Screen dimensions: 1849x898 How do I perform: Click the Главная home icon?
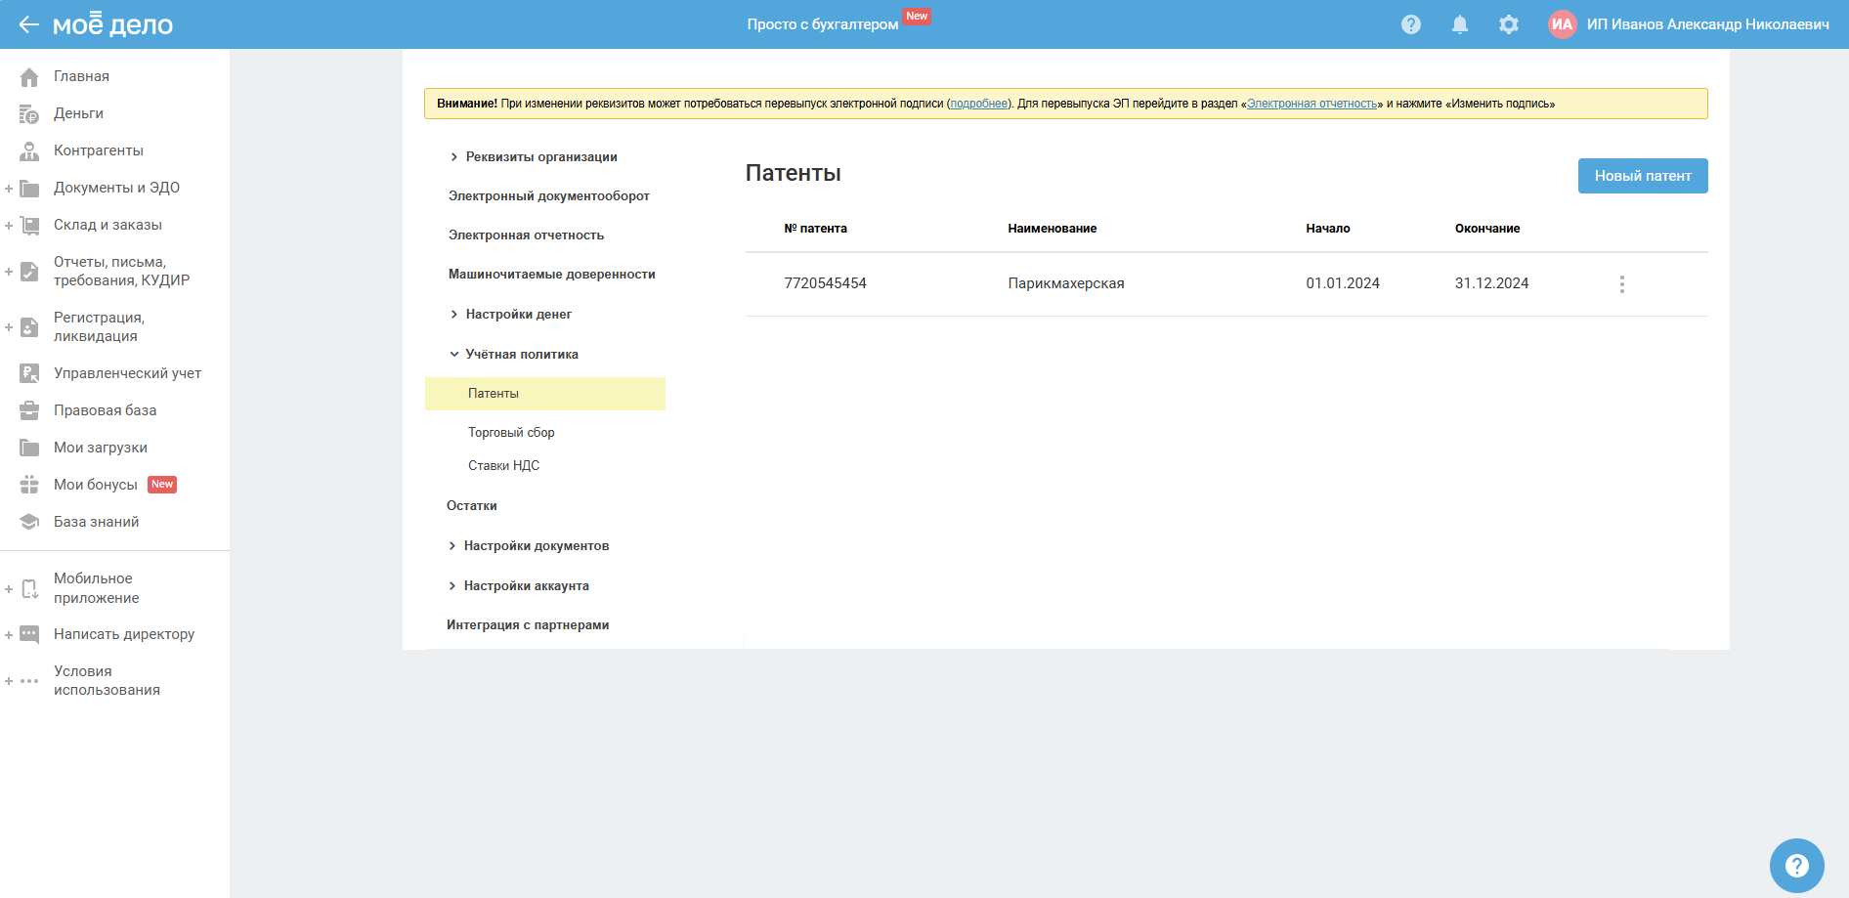pyautogui.click(x=29, y=77)
